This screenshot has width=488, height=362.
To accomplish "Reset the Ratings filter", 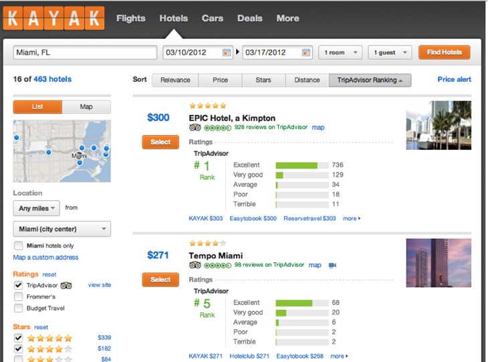I will click(49, 274).
